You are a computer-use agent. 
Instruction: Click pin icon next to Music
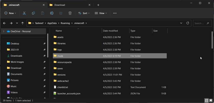click(44, 86)
